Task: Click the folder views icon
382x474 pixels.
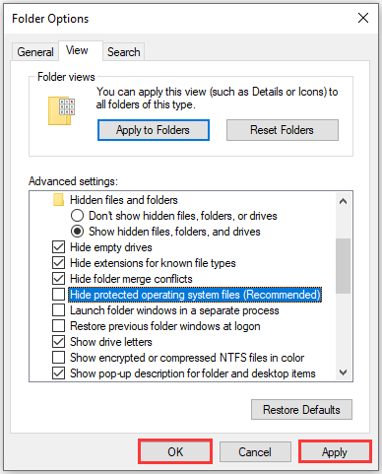Action: click(x=61, y=110)
